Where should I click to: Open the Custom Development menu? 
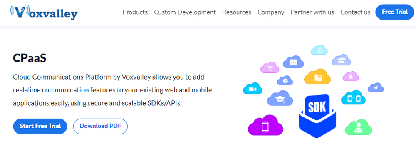click(x=185, y=12)
